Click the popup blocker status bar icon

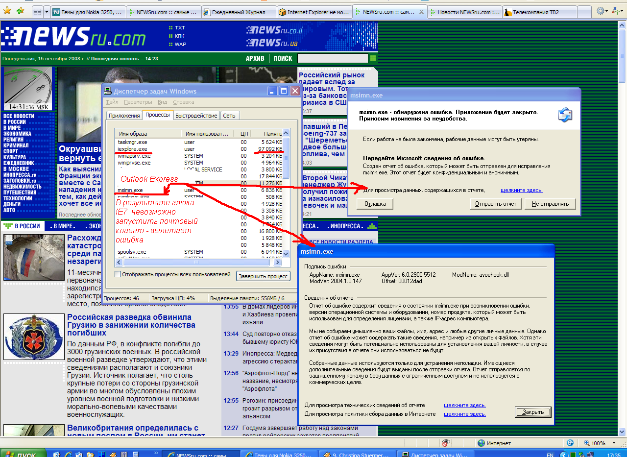pos(446,443)
